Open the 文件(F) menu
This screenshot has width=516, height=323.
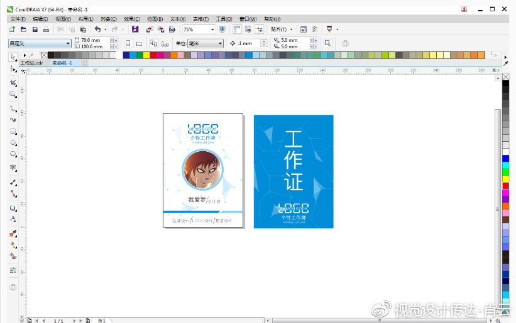[18, 19]
